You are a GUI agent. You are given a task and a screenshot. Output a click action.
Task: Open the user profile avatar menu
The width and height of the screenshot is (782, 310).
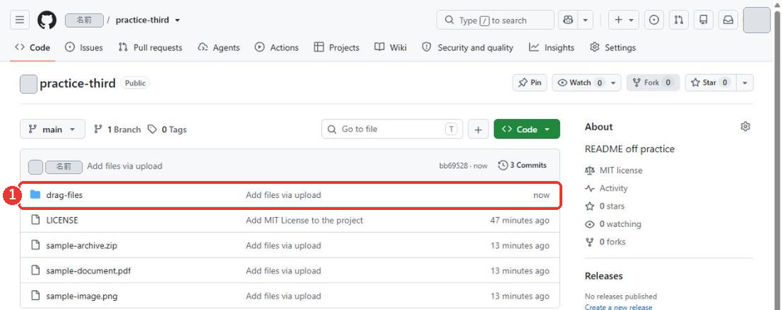[x=756, y=20]
